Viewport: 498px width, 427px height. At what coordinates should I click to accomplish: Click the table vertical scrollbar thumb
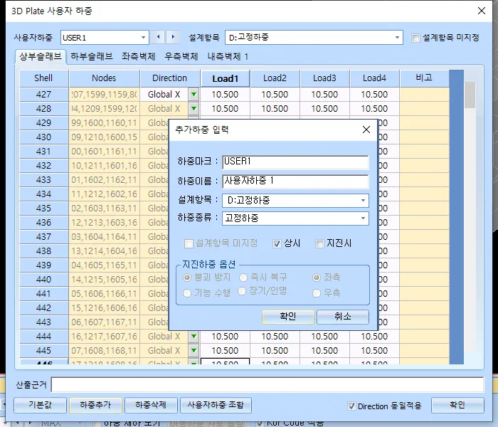coord(470,95)
